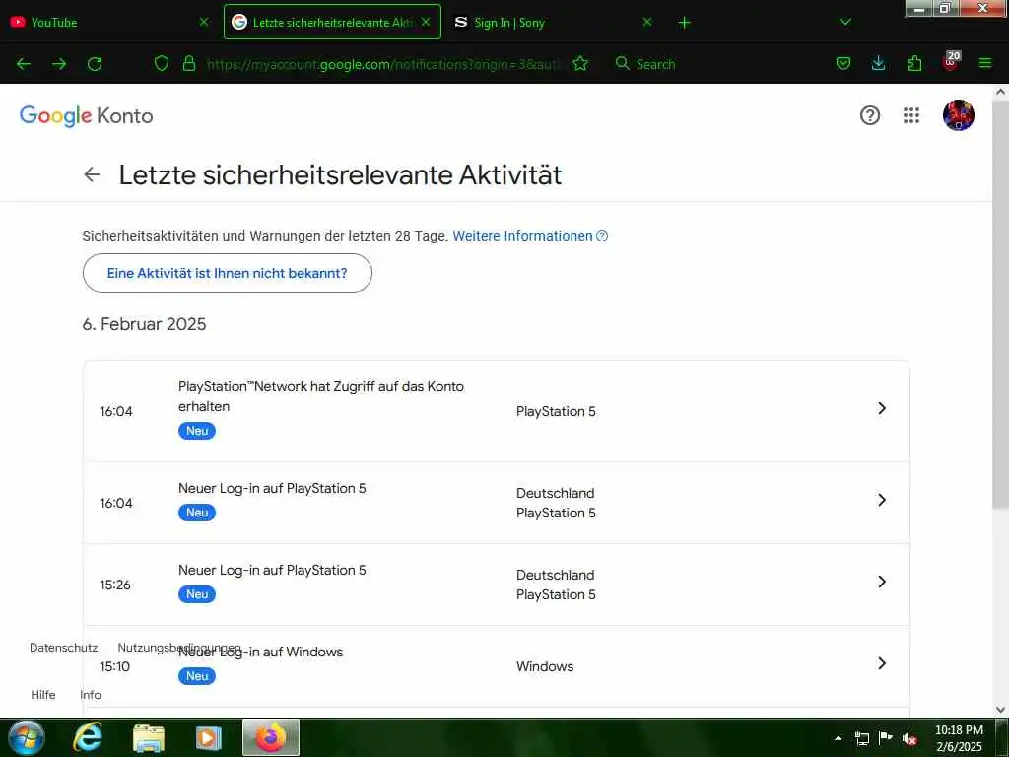Open the extension icon with badge 20
The image size is (1009, 757).
click(951, 62)
